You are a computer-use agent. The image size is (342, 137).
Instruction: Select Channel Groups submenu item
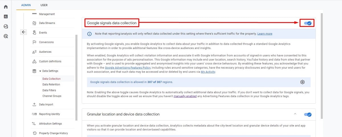52,96
